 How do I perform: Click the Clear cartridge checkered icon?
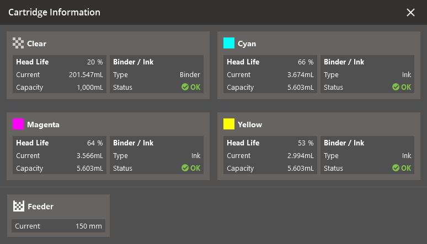(19, 44)
